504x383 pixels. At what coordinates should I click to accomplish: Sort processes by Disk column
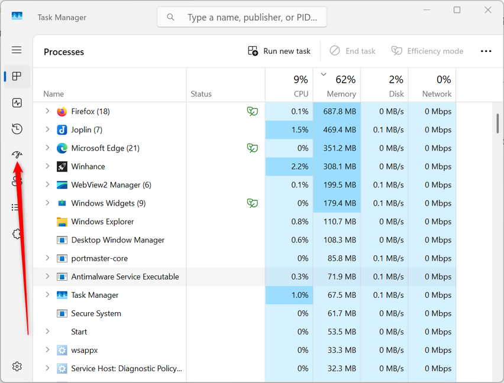385,85
